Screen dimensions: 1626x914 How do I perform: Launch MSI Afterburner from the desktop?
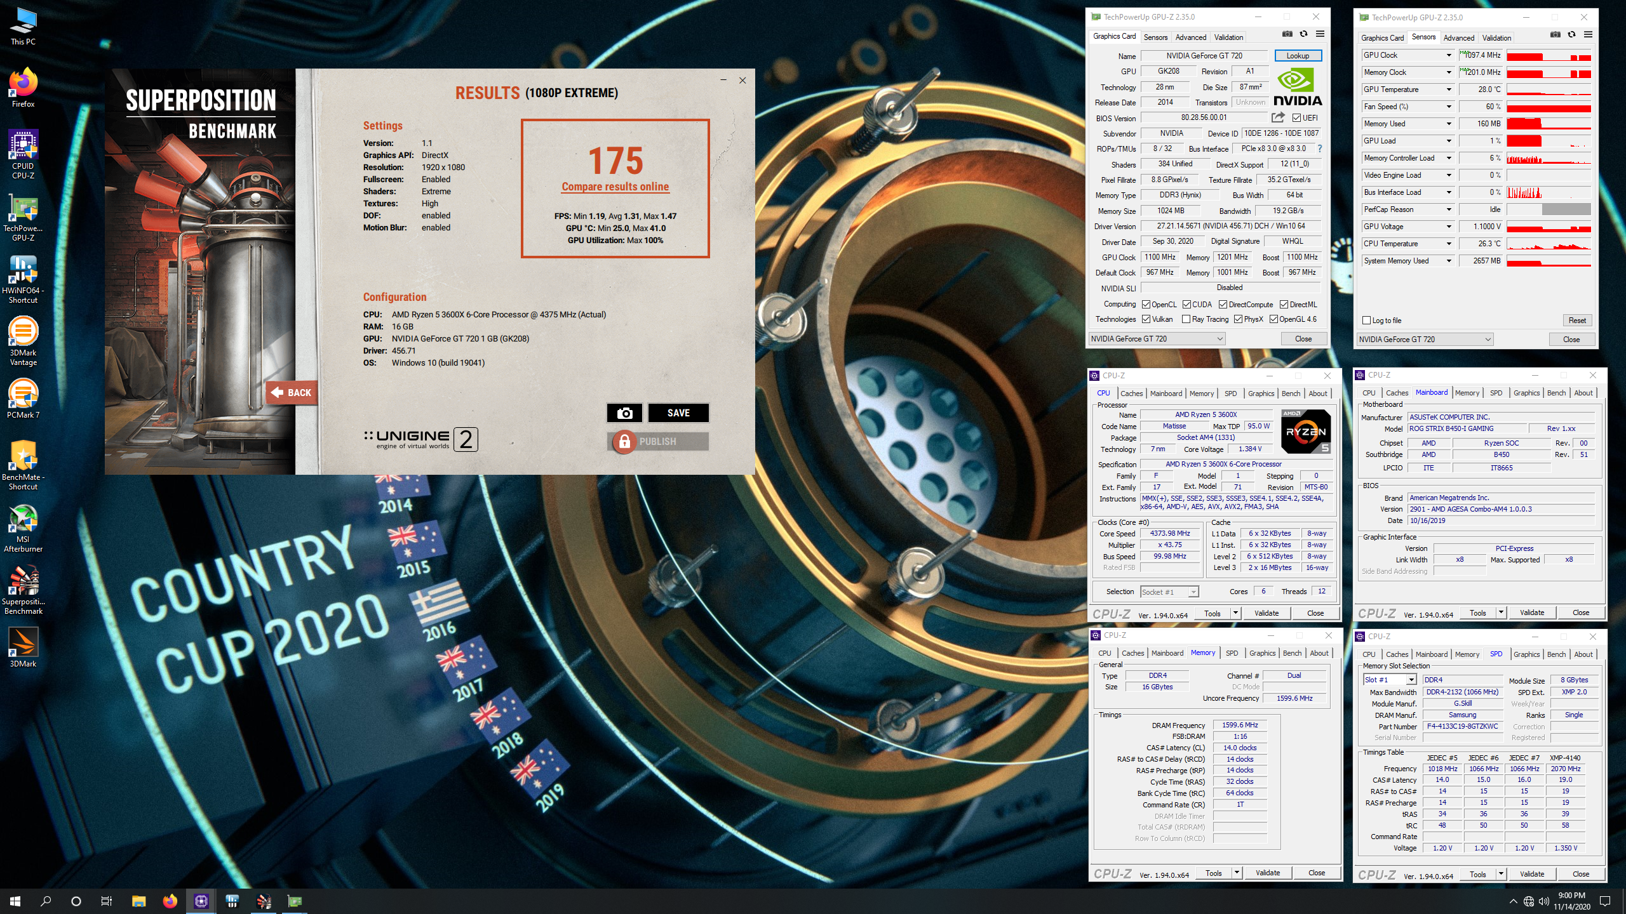click(24, 527)
